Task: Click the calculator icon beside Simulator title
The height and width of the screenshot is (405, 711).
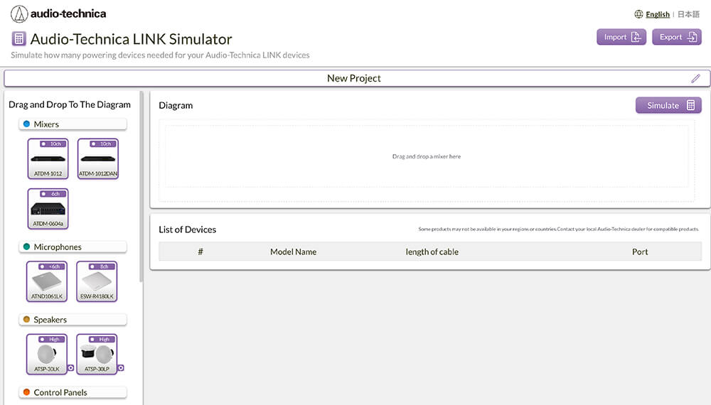Action: pyautogui.click(x=18, y=39)
